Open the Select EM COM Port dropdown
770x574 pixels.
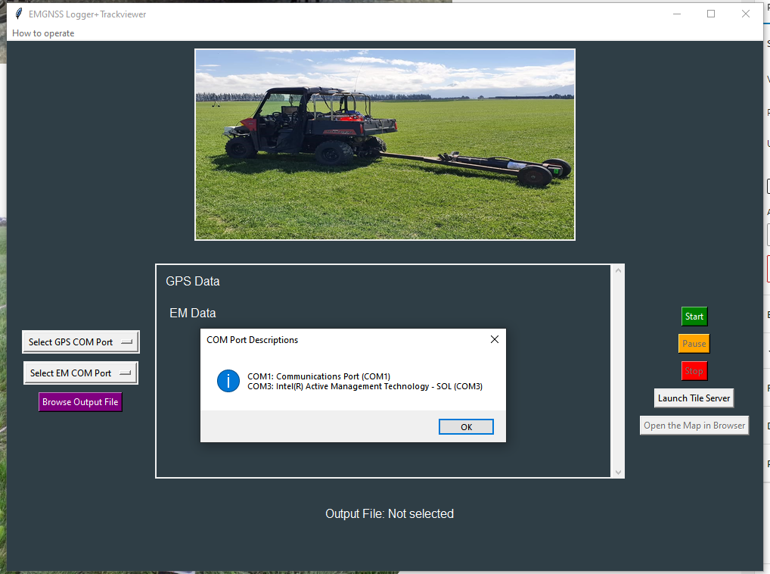tap(81, 373)
